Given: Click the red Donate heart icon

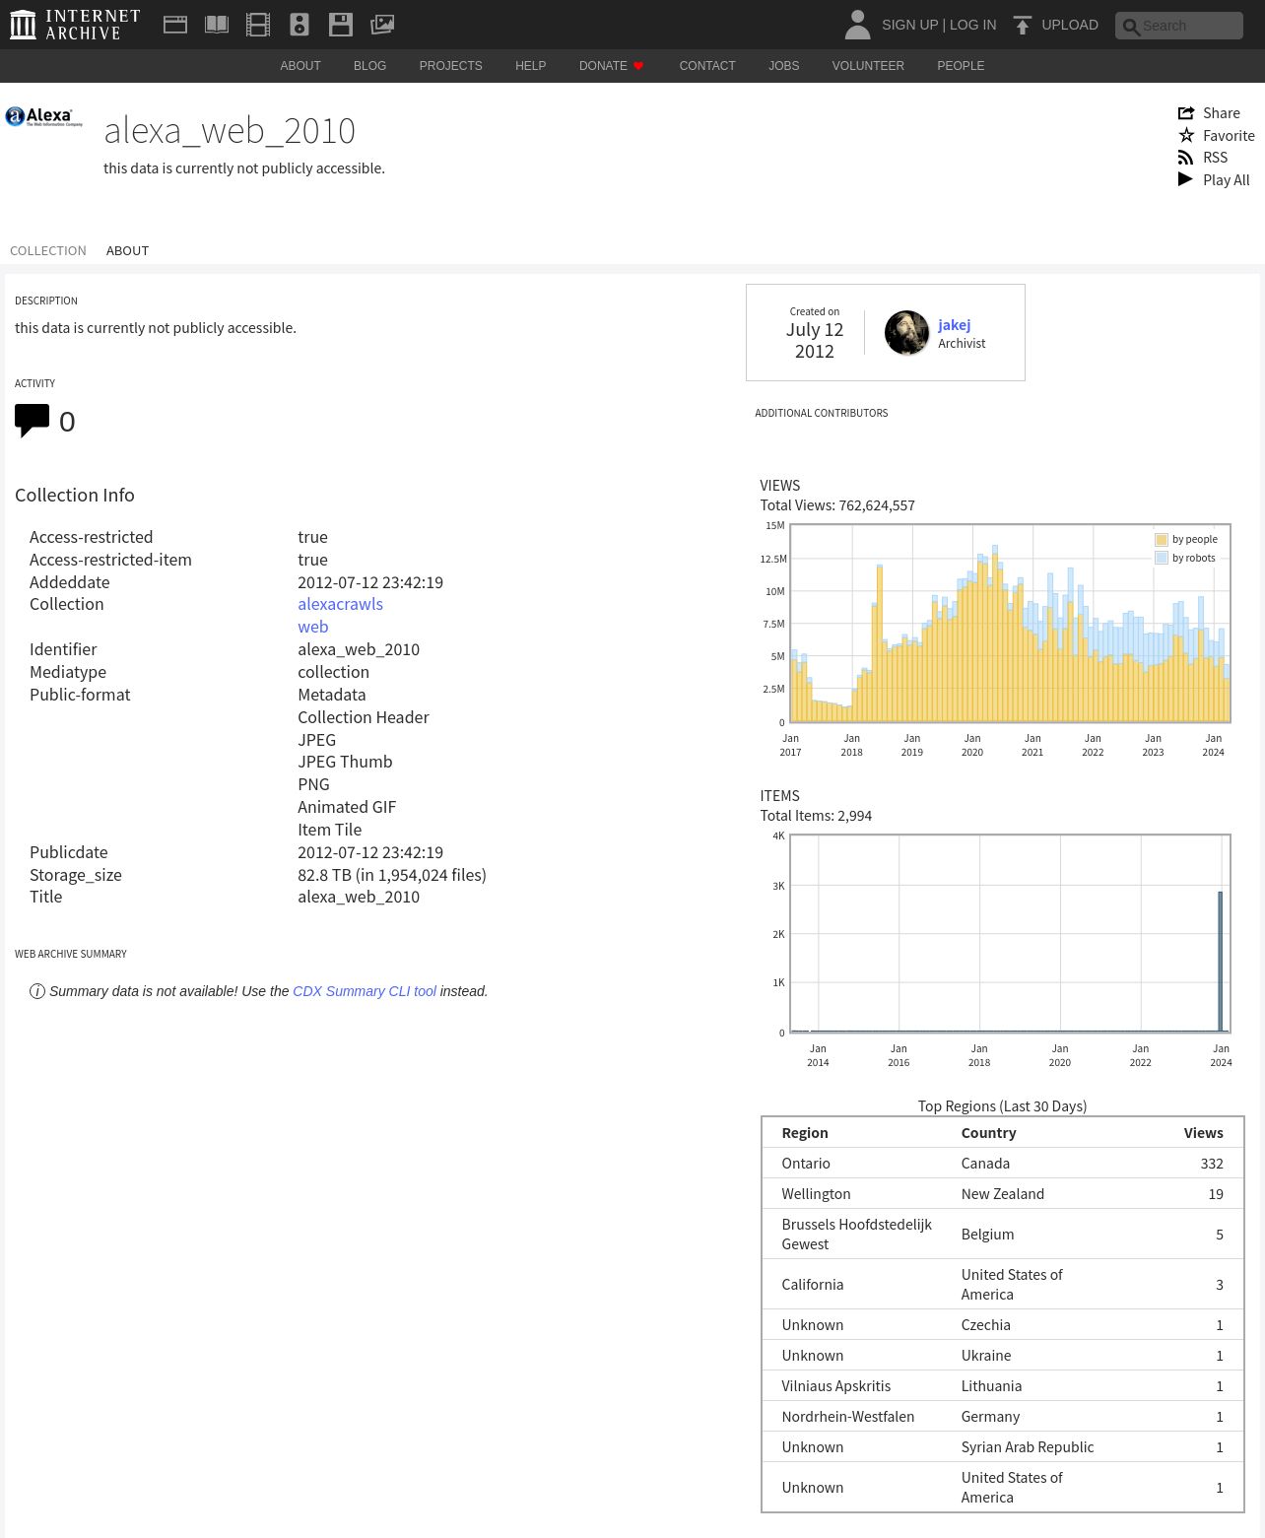Looking at the screenshot, I should pos(638,66).
